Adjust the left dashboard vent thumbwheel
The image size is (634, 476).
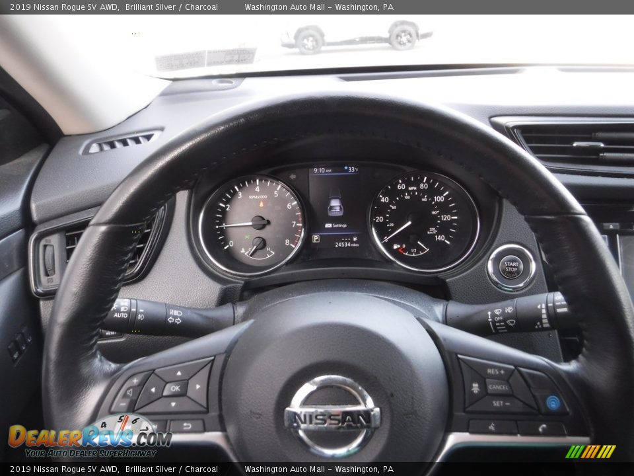(49, 260)
